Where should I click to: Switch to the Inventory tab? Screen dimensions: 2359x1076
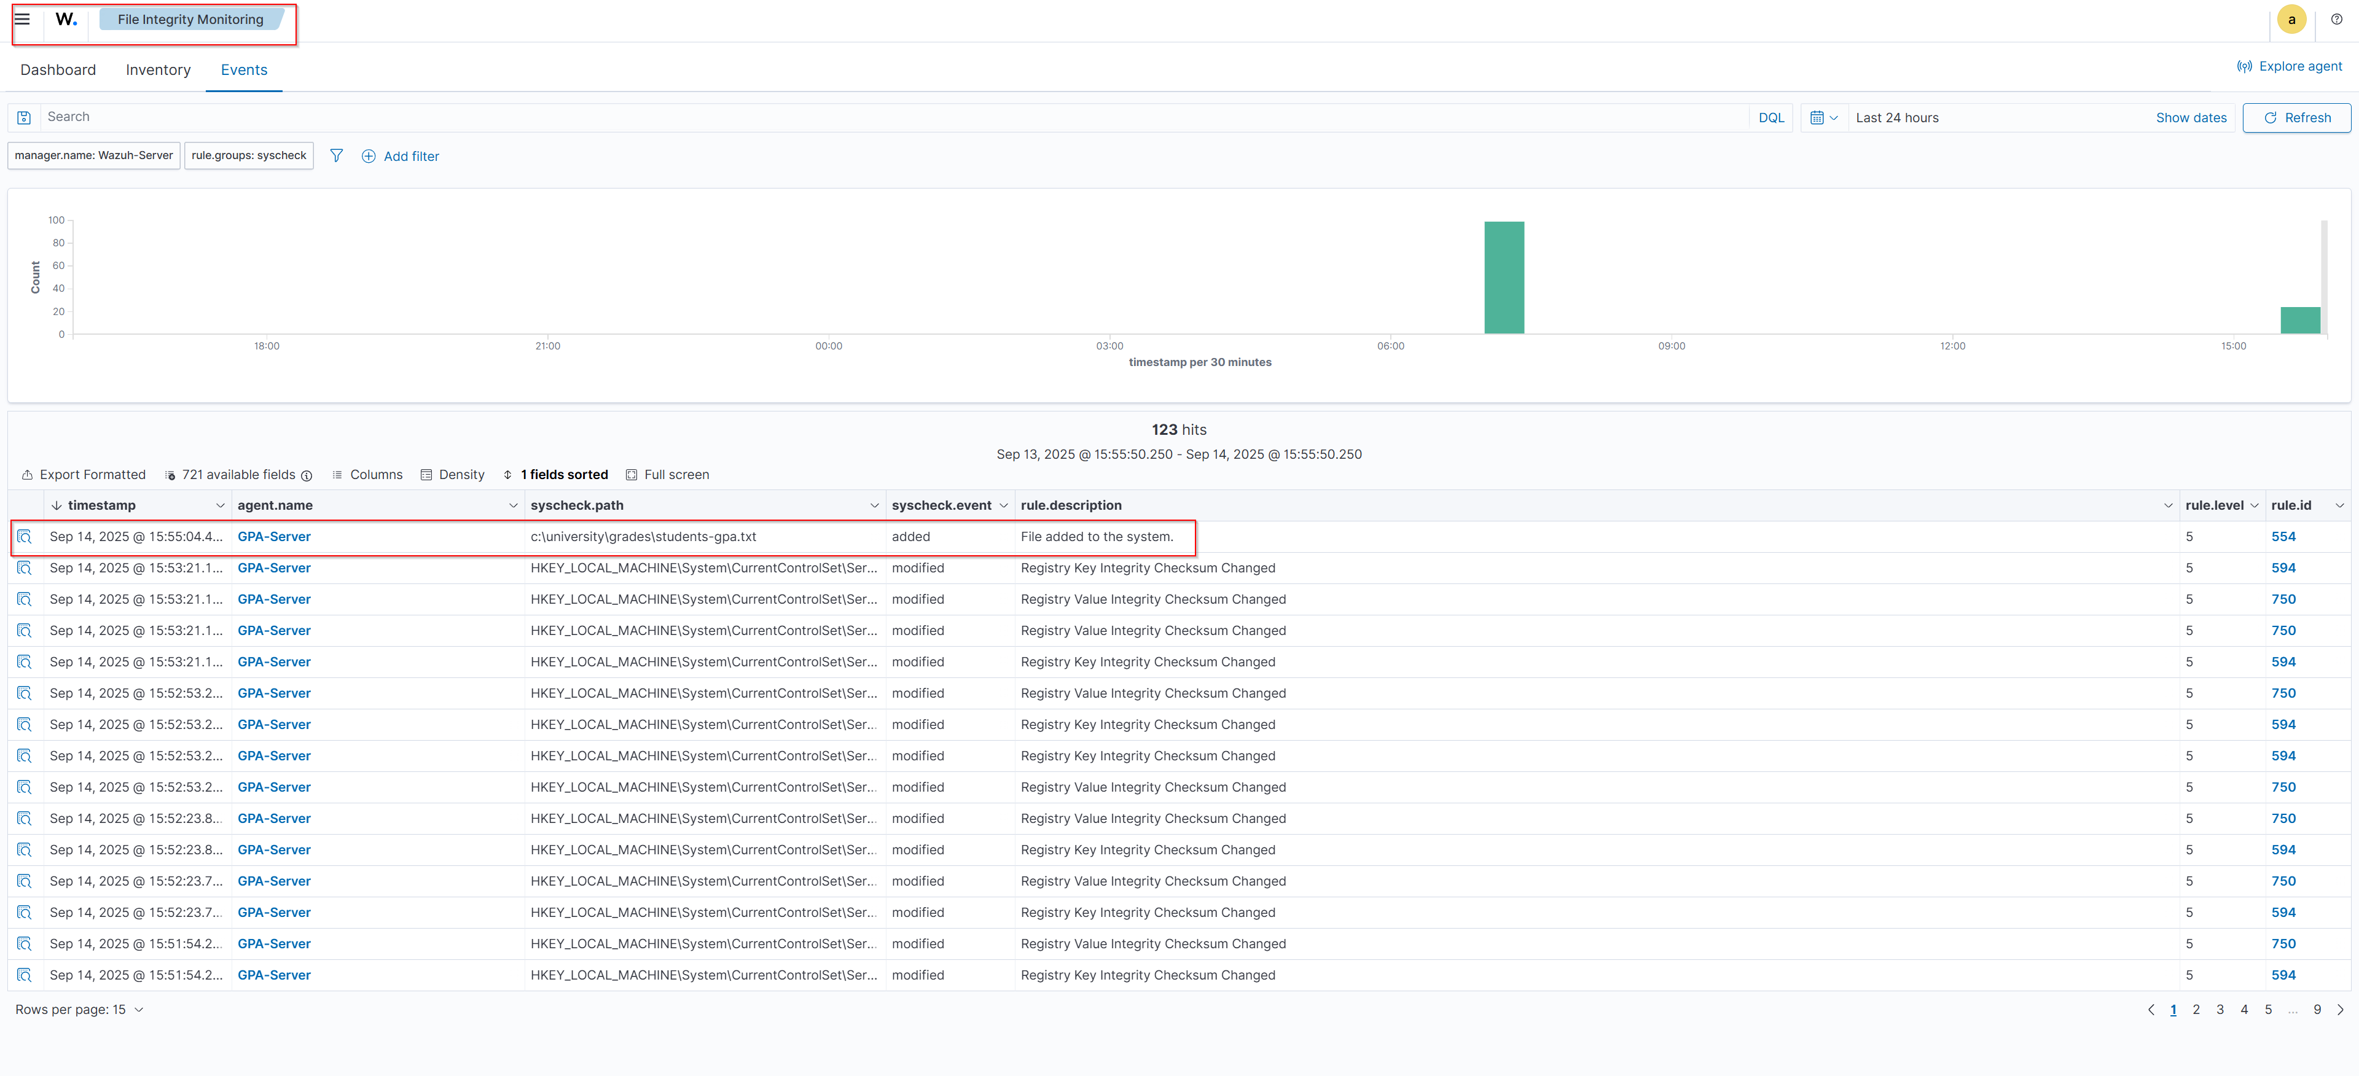pyautogui.click(x=157, y=69)
